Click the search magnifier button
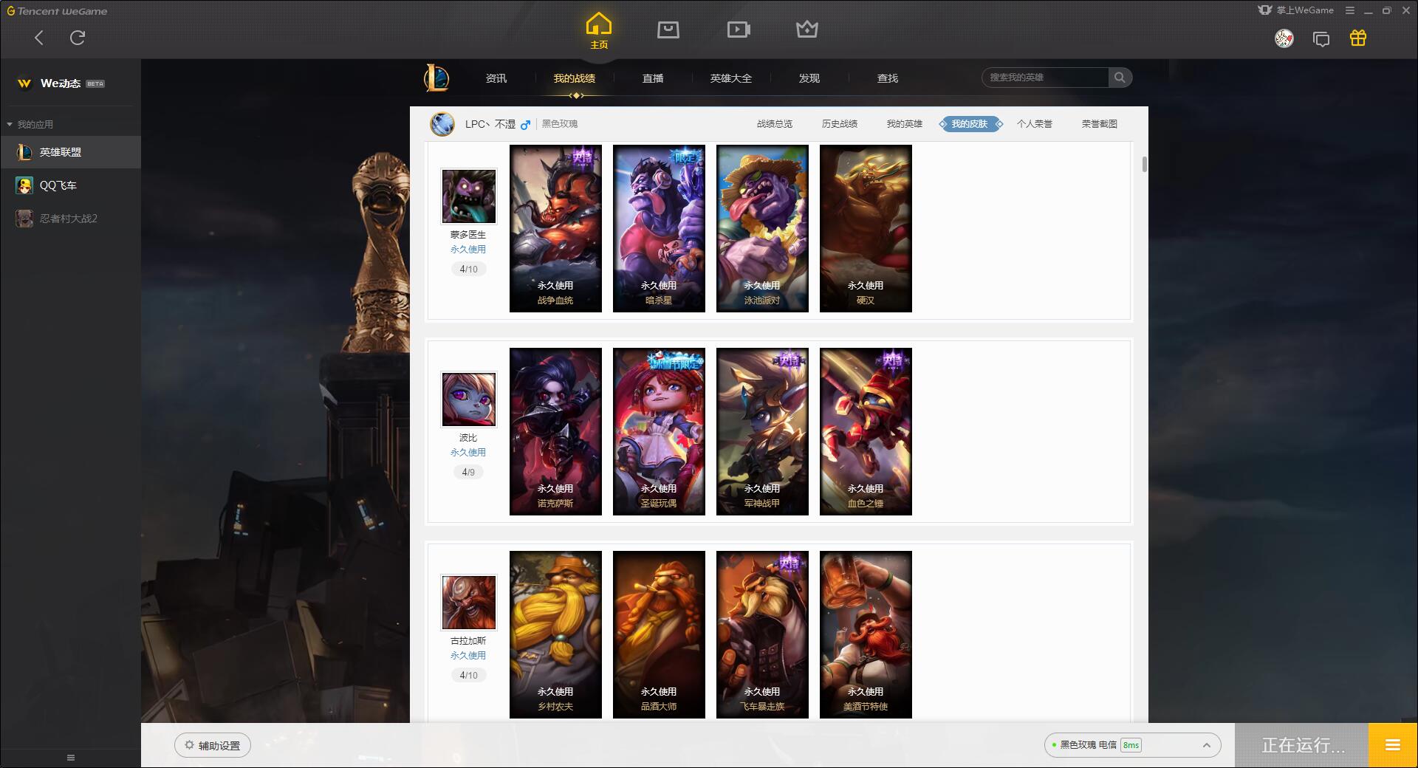The width and height of the screenshot is (1418, 768). 1120,78
